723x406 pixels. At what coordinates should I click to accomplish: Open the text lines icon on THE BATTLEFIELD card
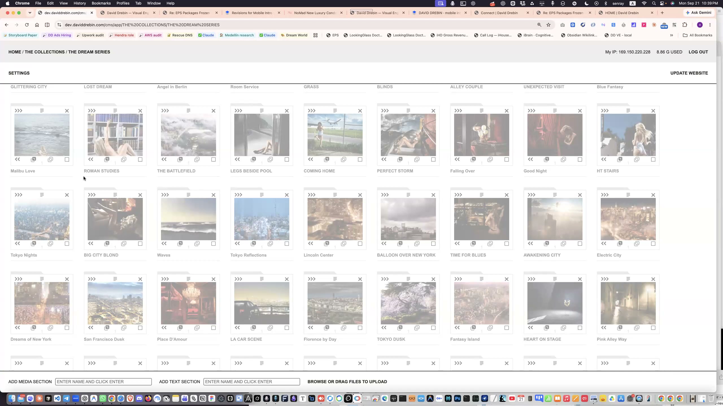(x=188, y=111)
